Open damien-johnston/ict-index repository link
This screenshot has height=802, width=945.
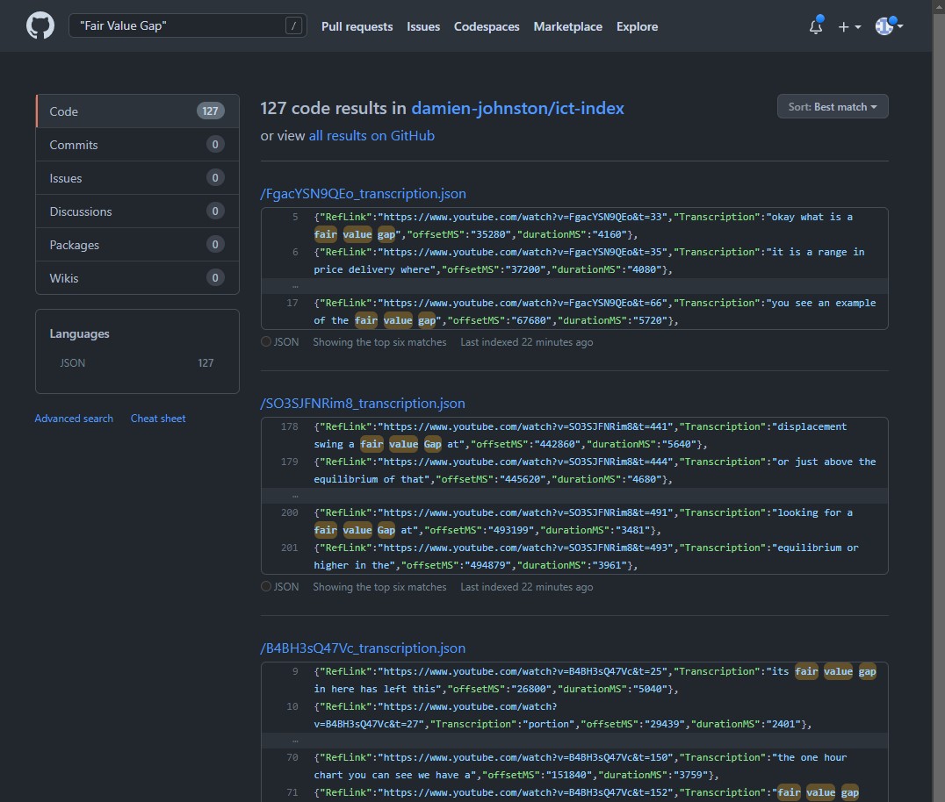pyautogui.click(x=517, y=108)
